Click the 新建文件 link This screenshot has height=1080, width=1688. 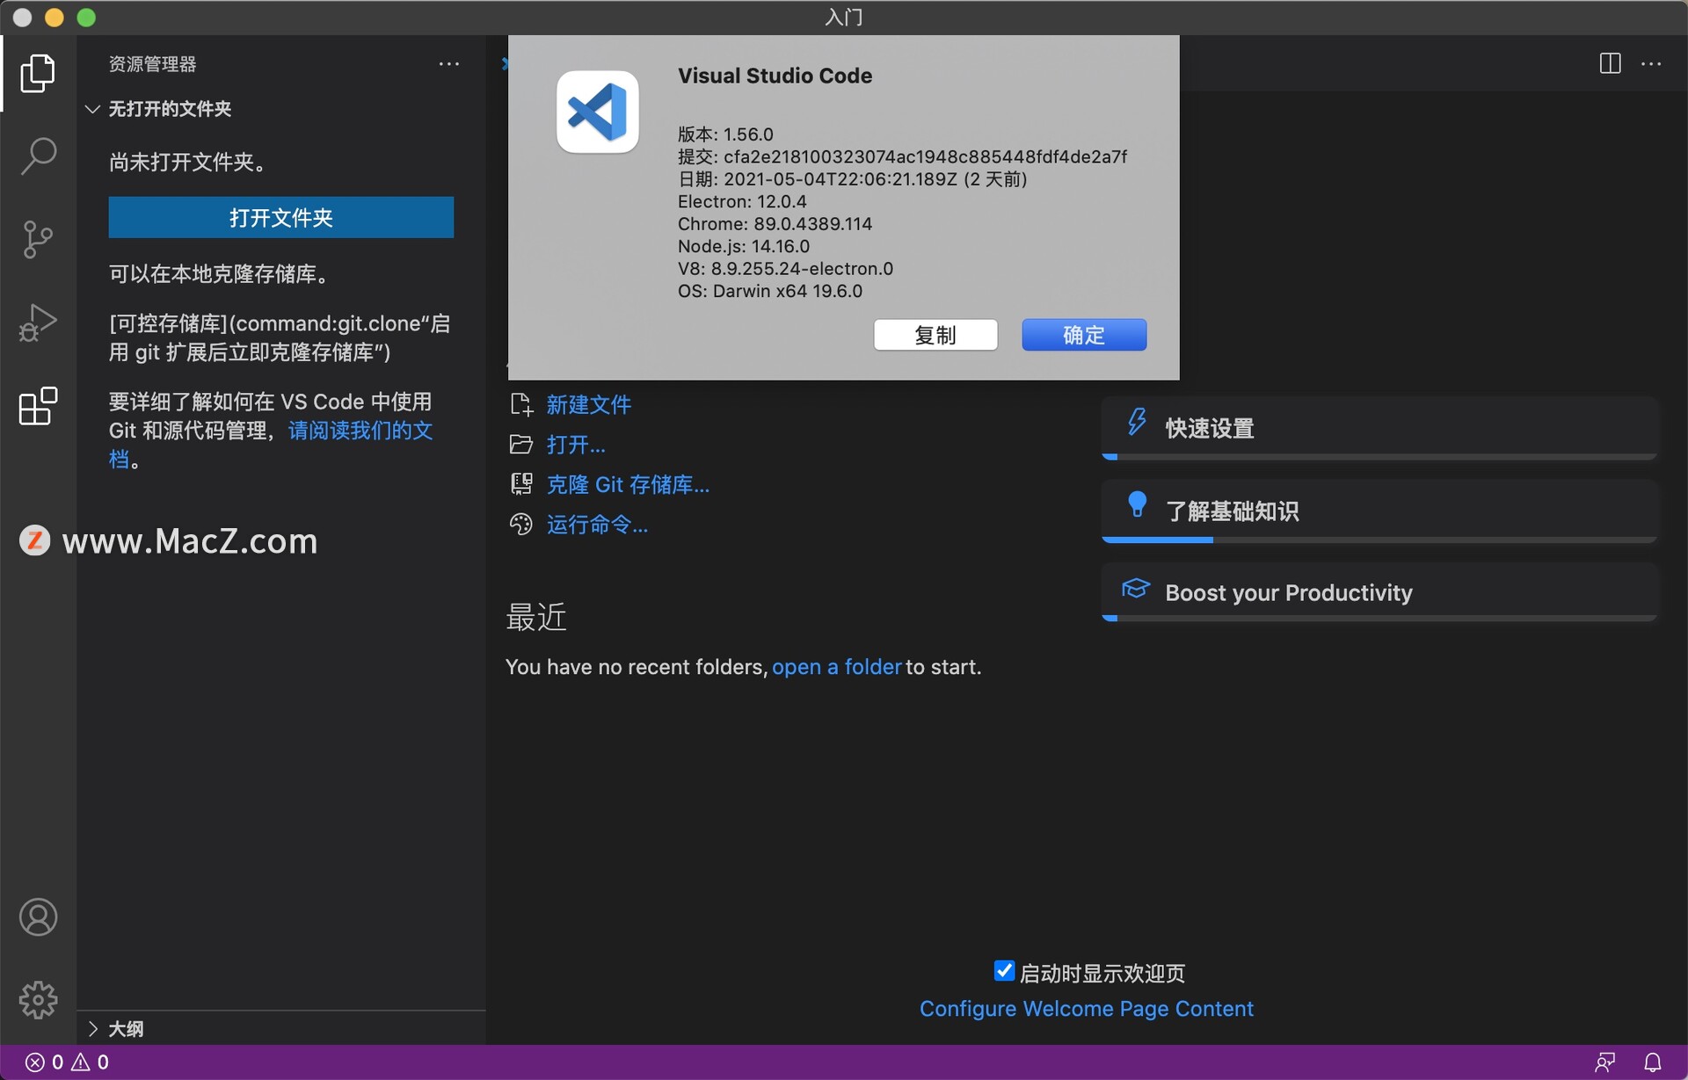(589, 404)
